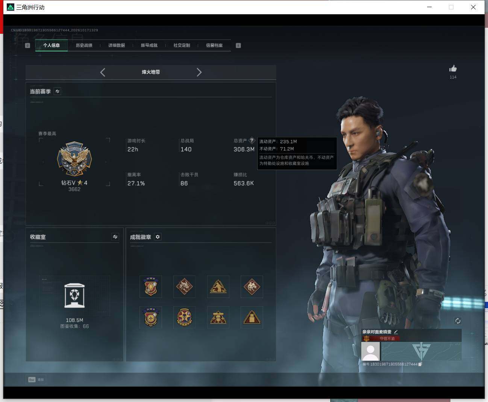Screen dimensions: 488x402
Task: Click the 游戏时长 value 22h
Action: [x=133, y=149]
